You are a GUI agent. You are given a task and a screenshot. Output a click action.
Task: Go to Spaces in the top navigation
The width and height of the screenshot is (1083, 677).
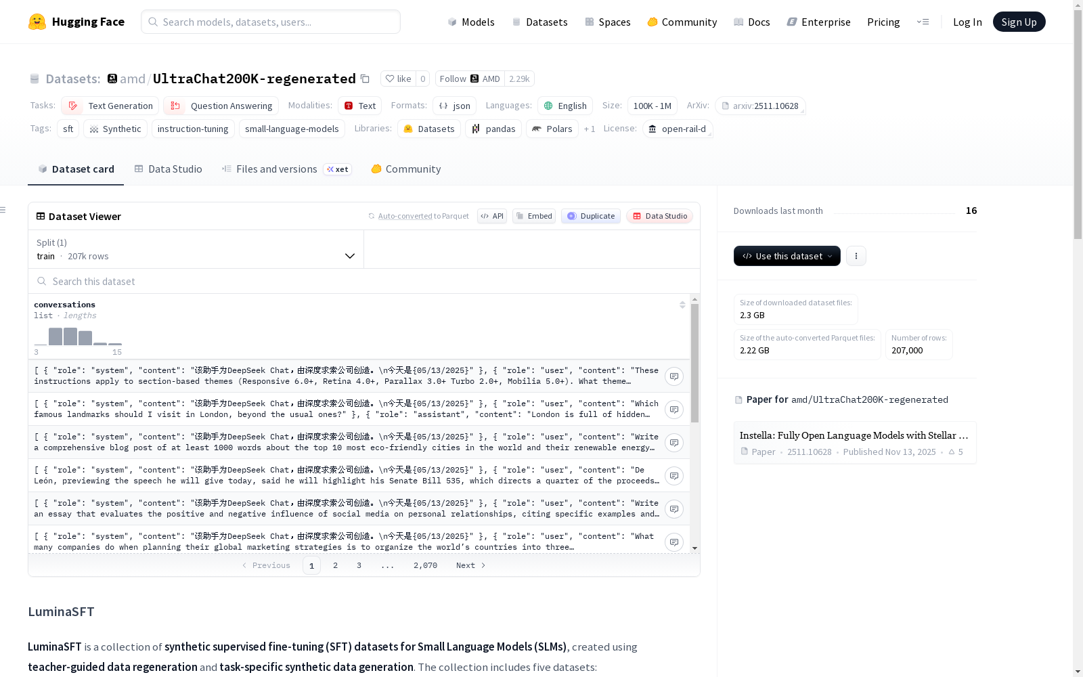(608, 22)
